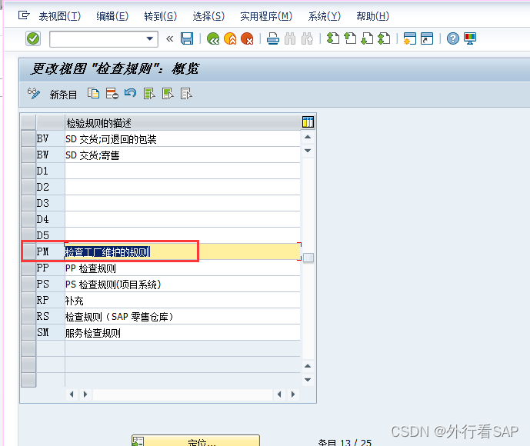Click the description SD 交货;可退回的包装
The image size is (530, 446).
coord(182,139)
